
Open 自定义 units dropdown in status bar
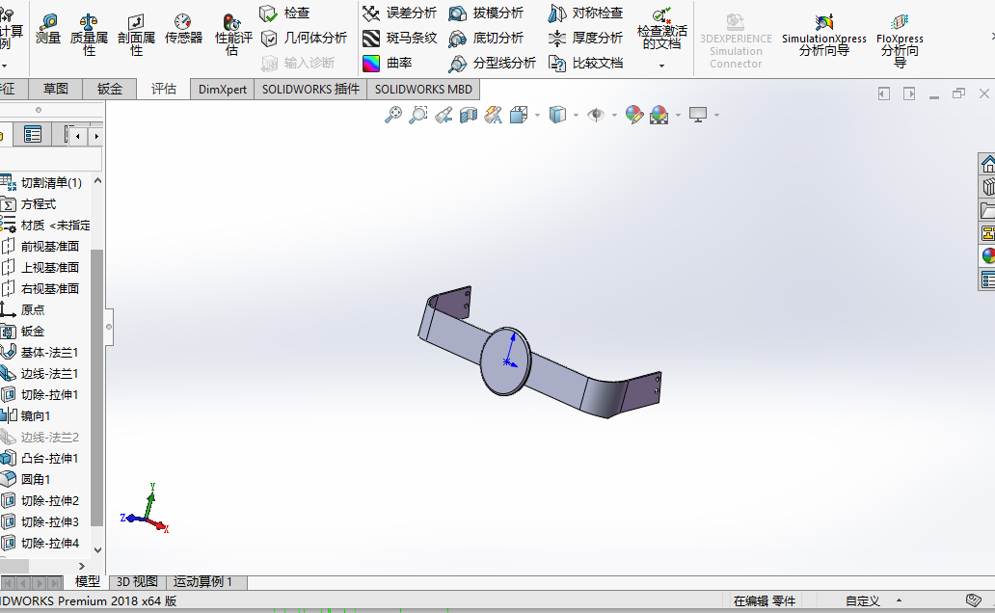pyautogui.click(x=873, y=600)
